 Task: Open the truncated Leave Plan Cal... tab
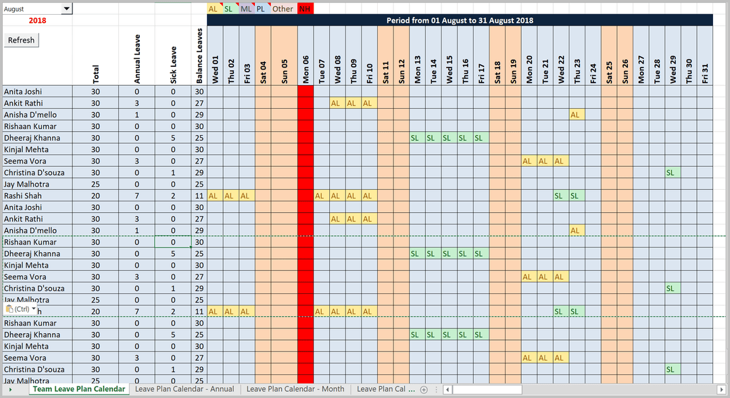pos(385,389)
